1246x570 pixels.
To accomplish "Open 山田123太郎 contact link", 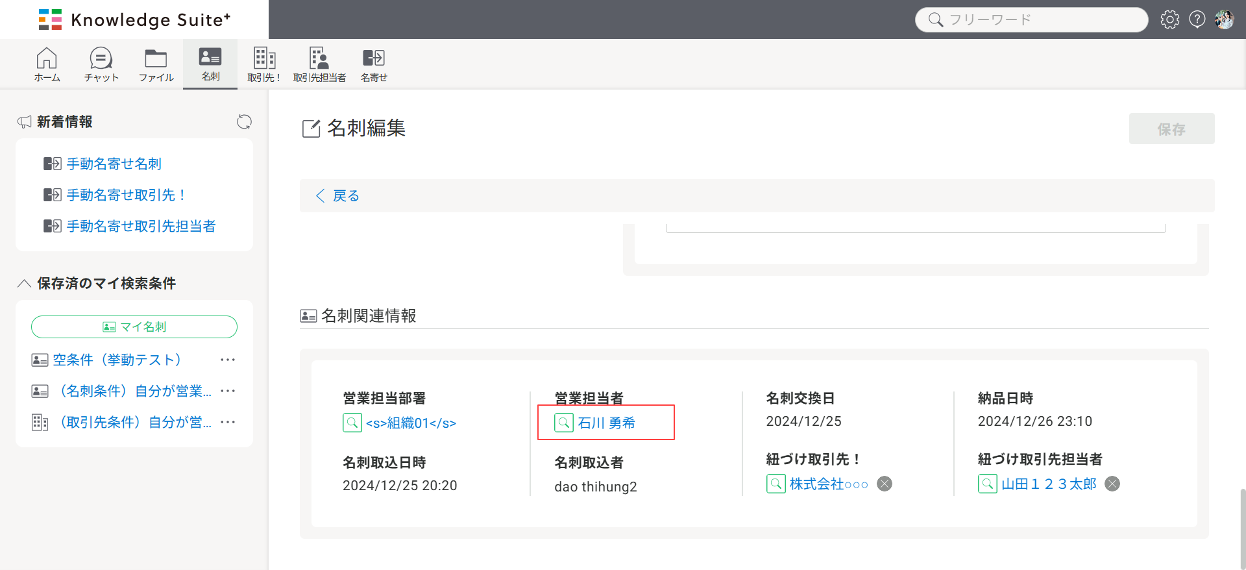I will coord(1049,484).
